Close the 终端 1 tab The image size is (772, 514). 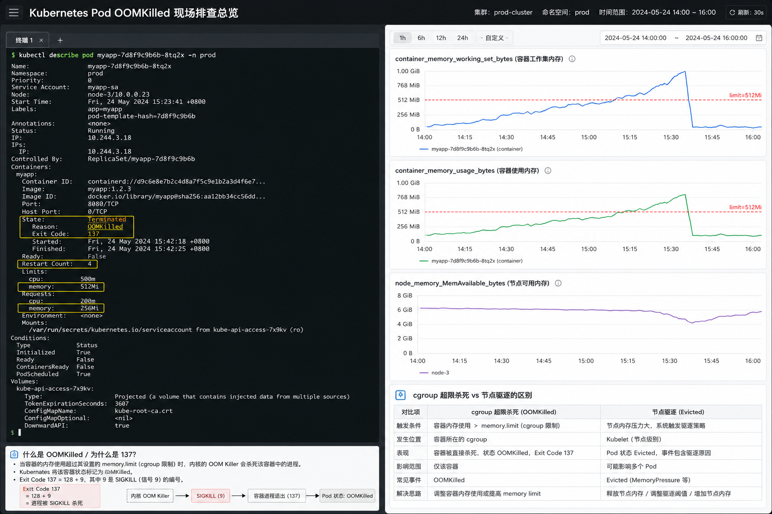pyautogui.click(x=41, y=40)
